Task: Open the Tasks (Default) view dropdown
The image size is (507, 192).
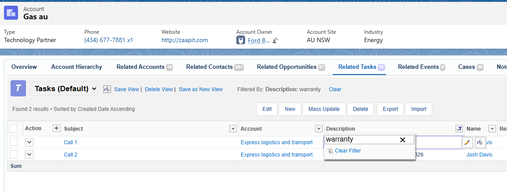Action: 64,89
